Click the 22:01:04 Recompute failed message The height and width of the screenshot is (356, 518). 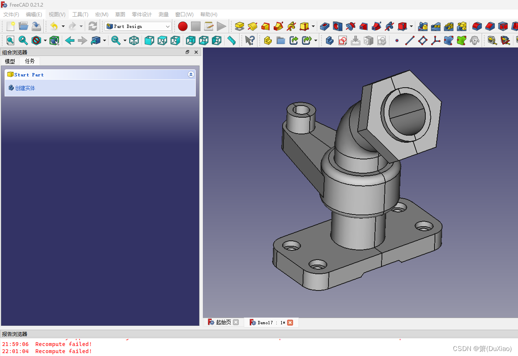pos(47,351)
